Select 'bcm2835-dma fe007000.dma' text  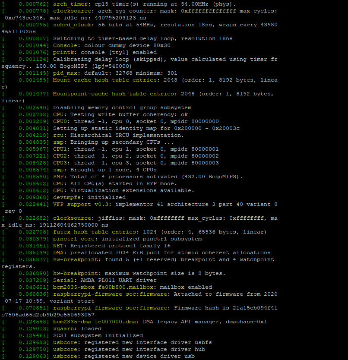[x=95, y=322]
